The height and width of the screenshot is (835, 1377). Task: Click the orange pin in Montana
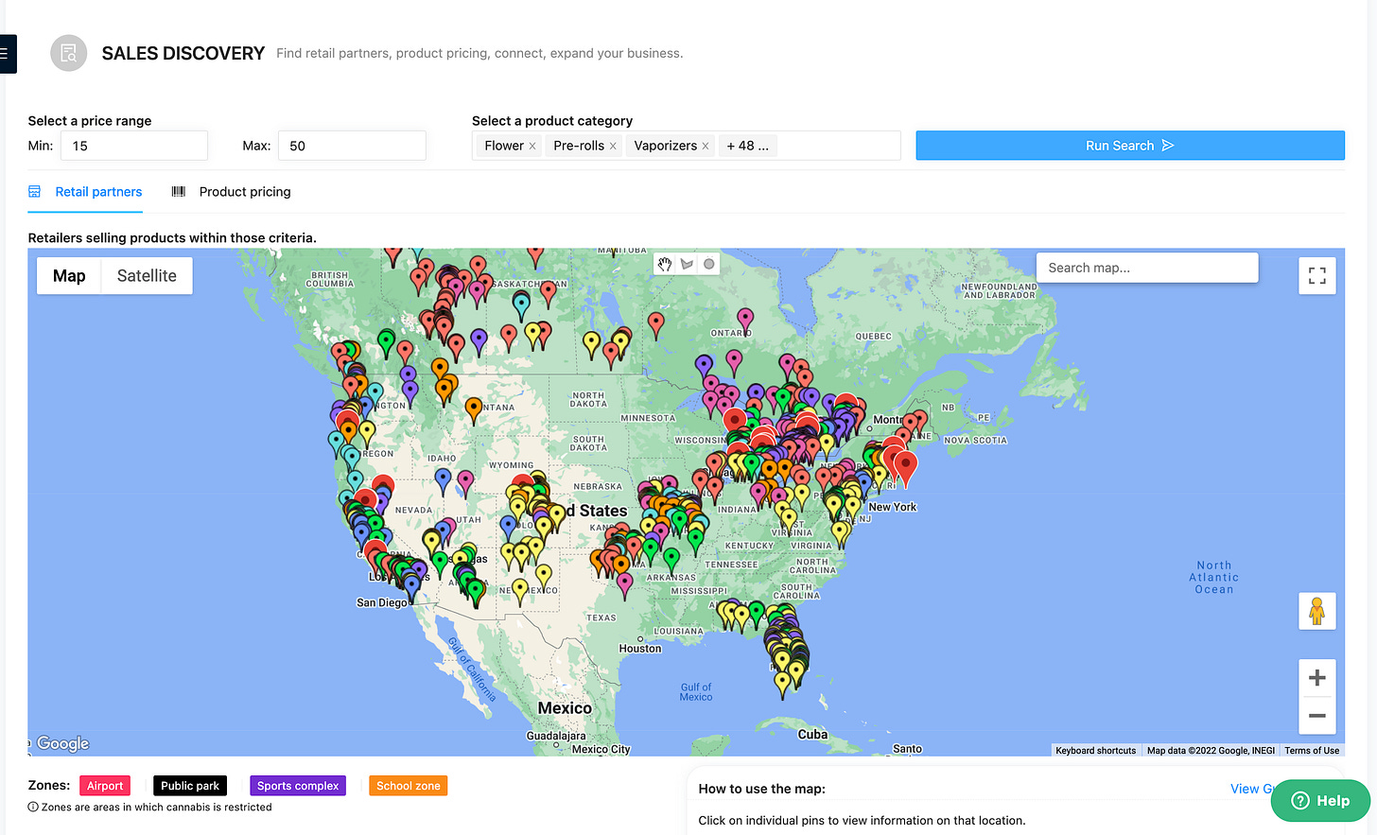click(x=474, y=409)
